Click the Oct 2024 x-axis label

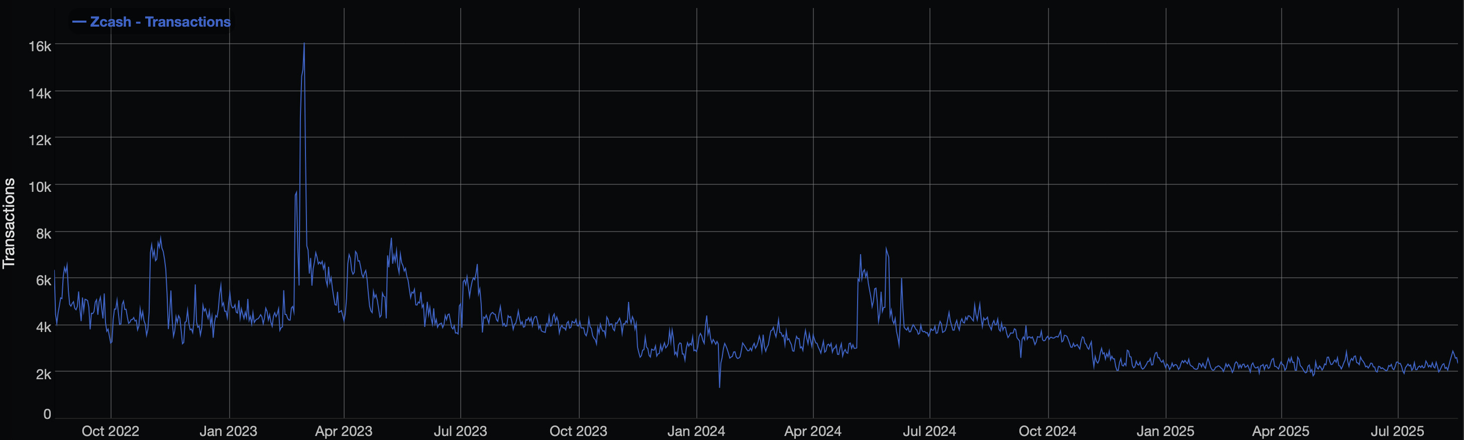[x=1048, y=431]
